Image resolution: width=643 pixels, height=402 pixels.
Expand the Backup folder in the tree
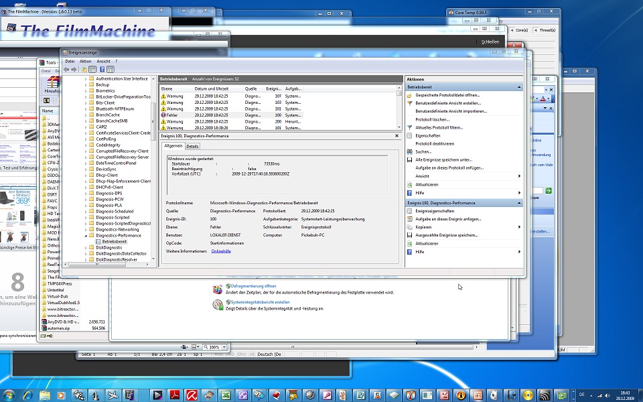pyautogui.click(x=86, y=85)
